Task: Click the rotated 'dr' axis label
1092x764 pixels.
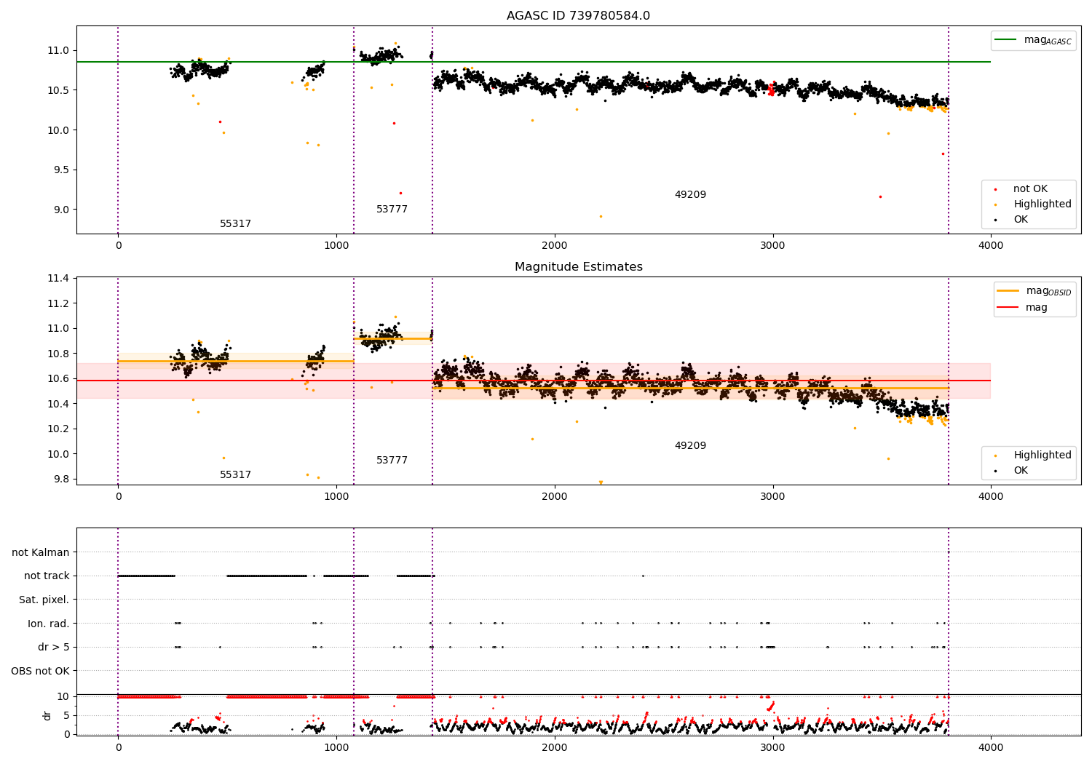Action: pos(47,715)
